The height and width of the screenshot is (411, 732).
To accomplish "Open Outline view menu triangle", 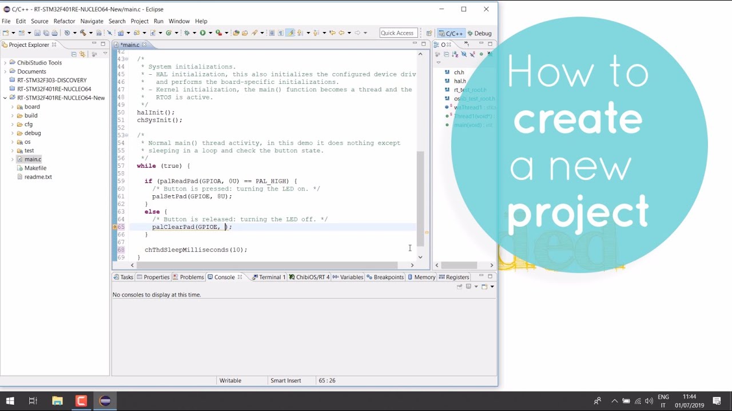I will point(438,63).
